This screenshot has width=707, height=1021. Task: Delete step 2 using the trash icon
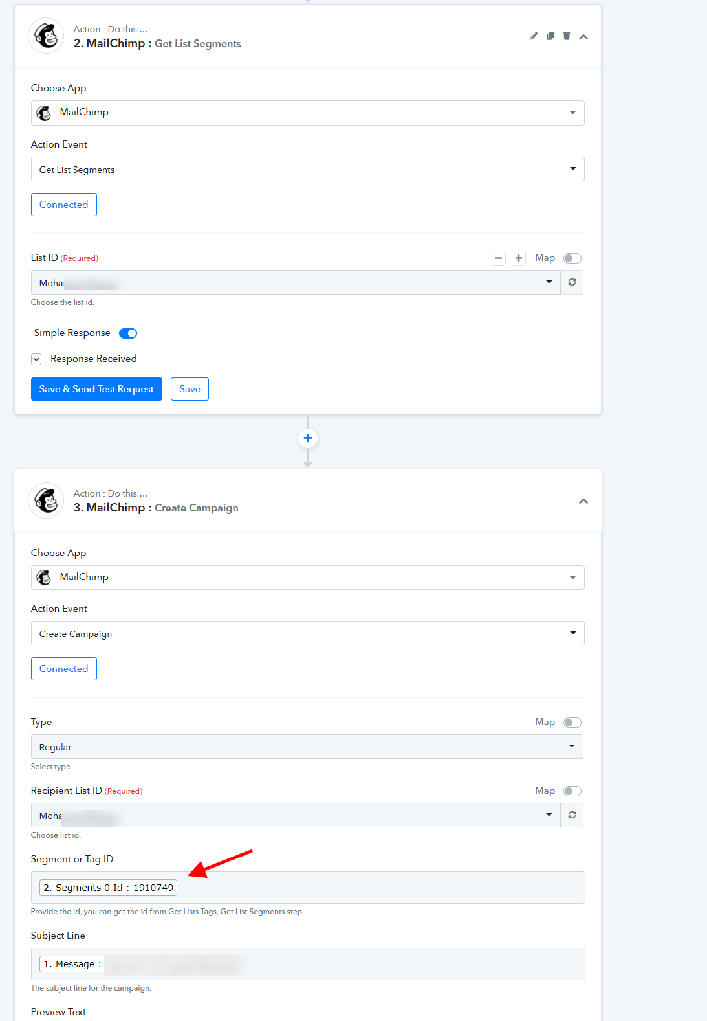coord(567,36)
